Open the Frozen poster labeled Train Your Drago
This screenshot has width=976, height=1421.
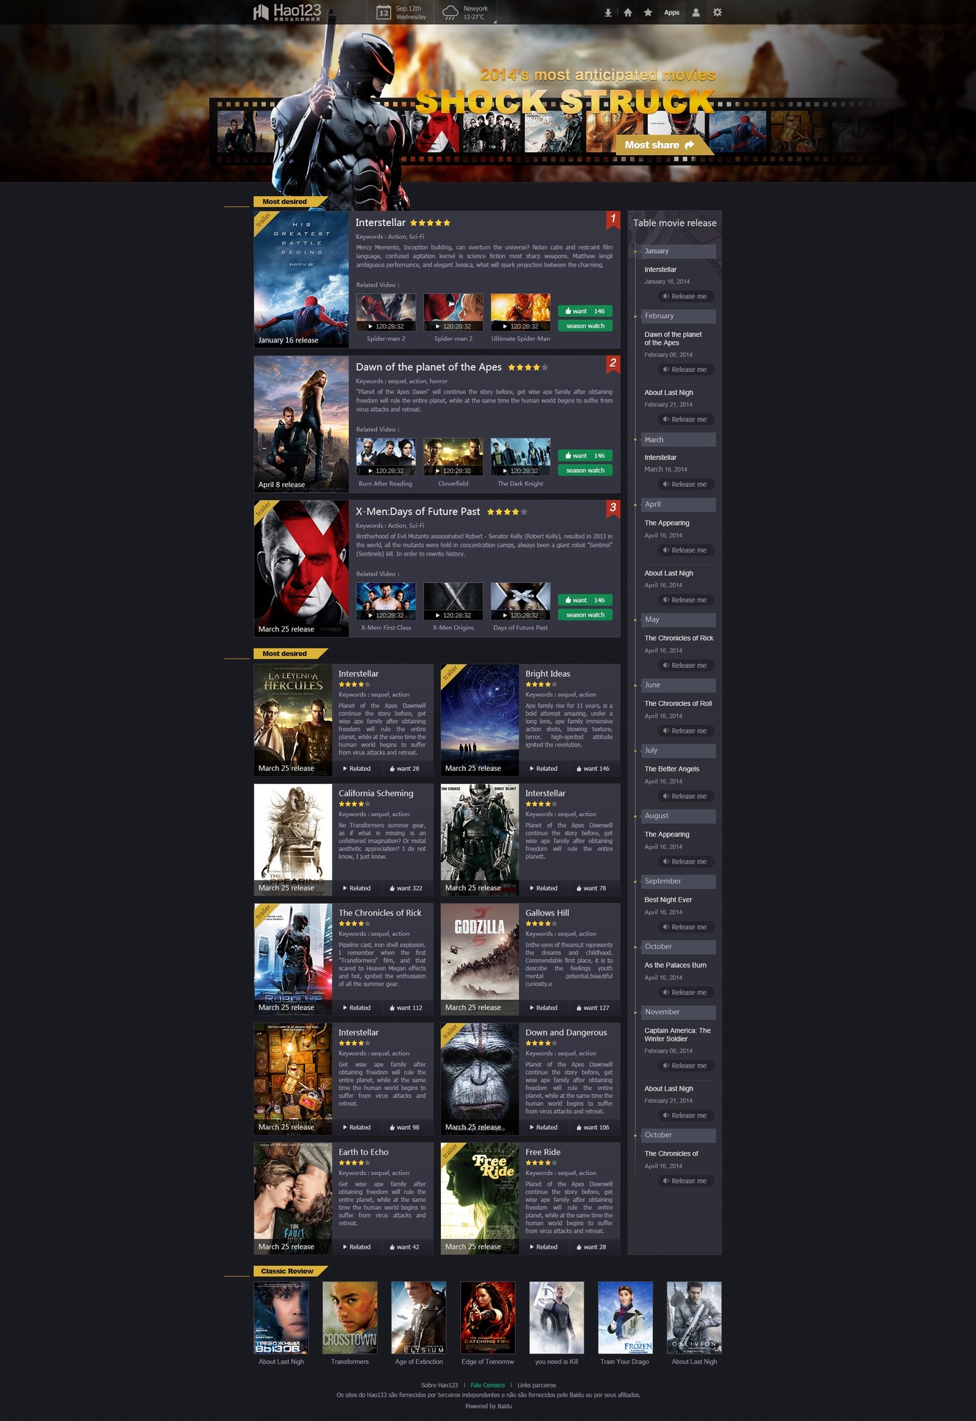click(x=625, y=1317)
